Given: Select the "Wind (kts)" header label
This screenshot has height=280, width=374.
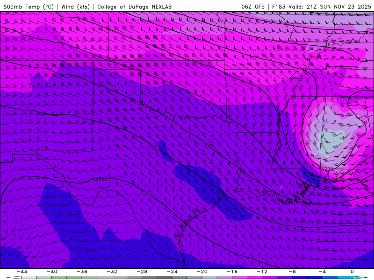Looking at the screenshot, I should pos(75,7).
